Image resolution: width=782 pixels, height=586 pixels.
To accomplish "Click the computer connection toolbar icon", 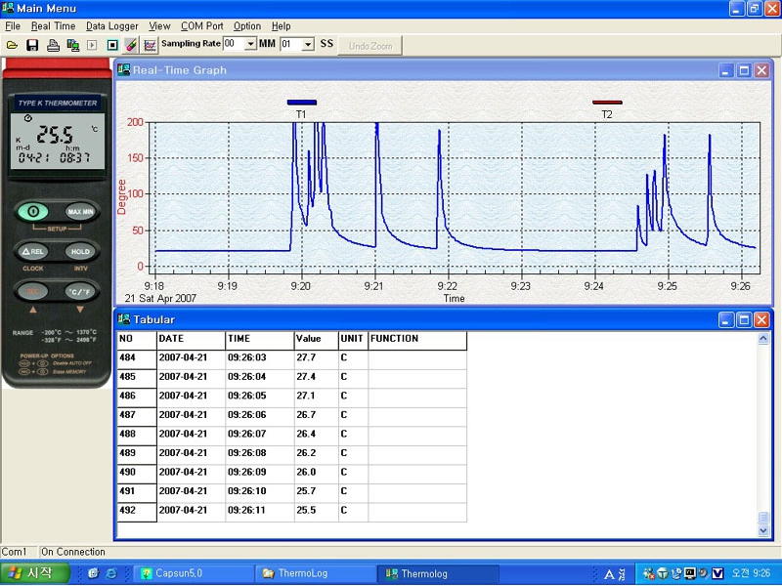I will (x=73, y=45).
